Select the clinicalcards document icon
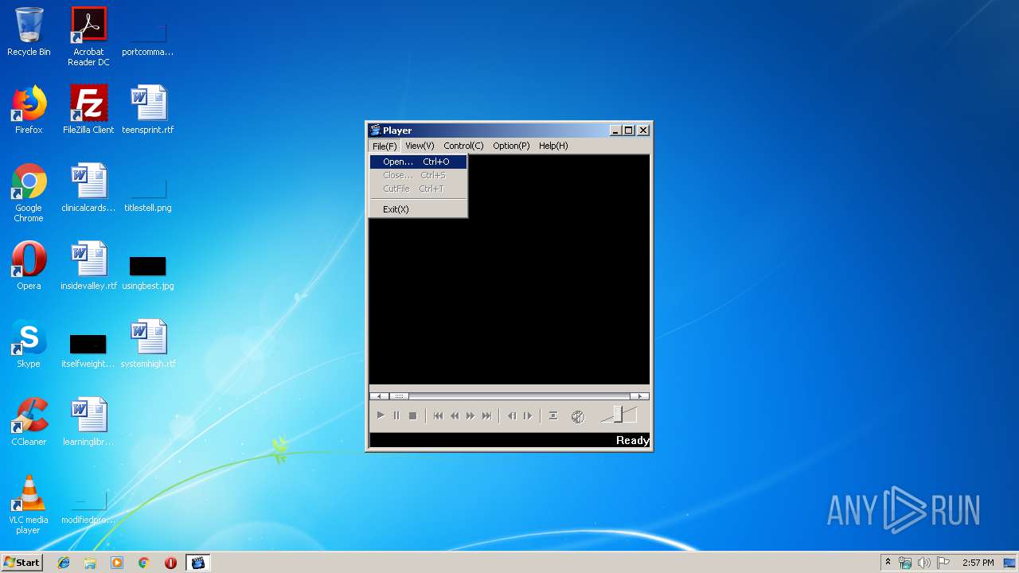1019x573 pixels. (x=88, y=188)
